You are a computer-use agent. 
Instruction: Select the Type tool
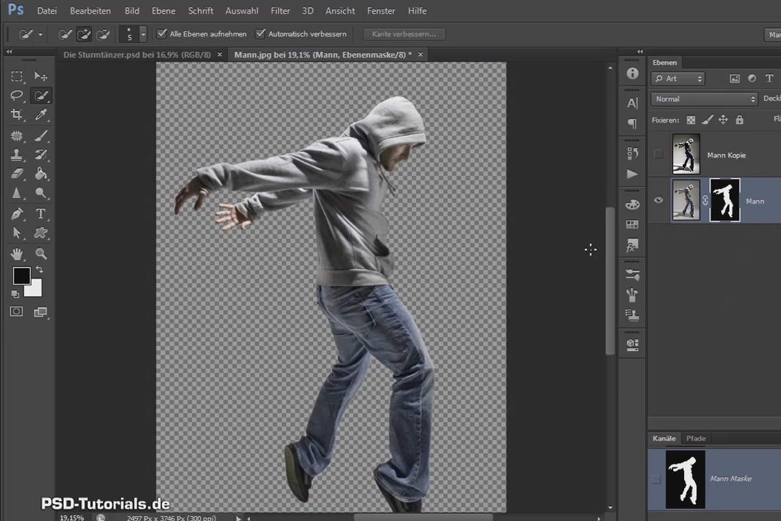[41, 214]
